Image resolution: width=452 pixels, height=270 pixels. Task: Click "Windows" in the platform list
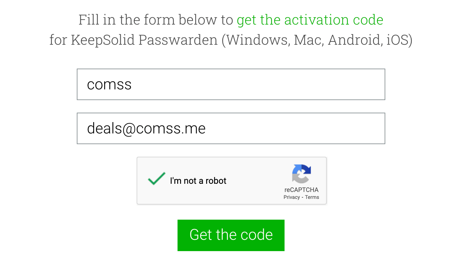coord(257,40)
